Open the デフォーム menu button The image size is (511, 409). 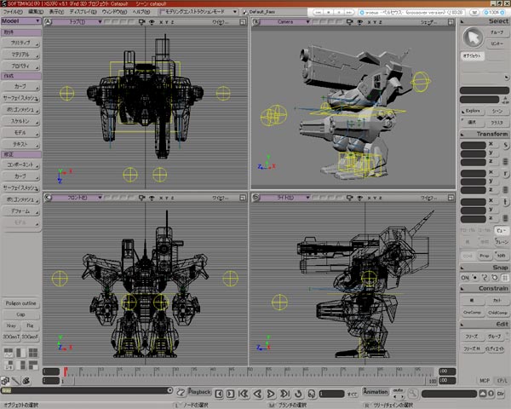click(20, 211)
